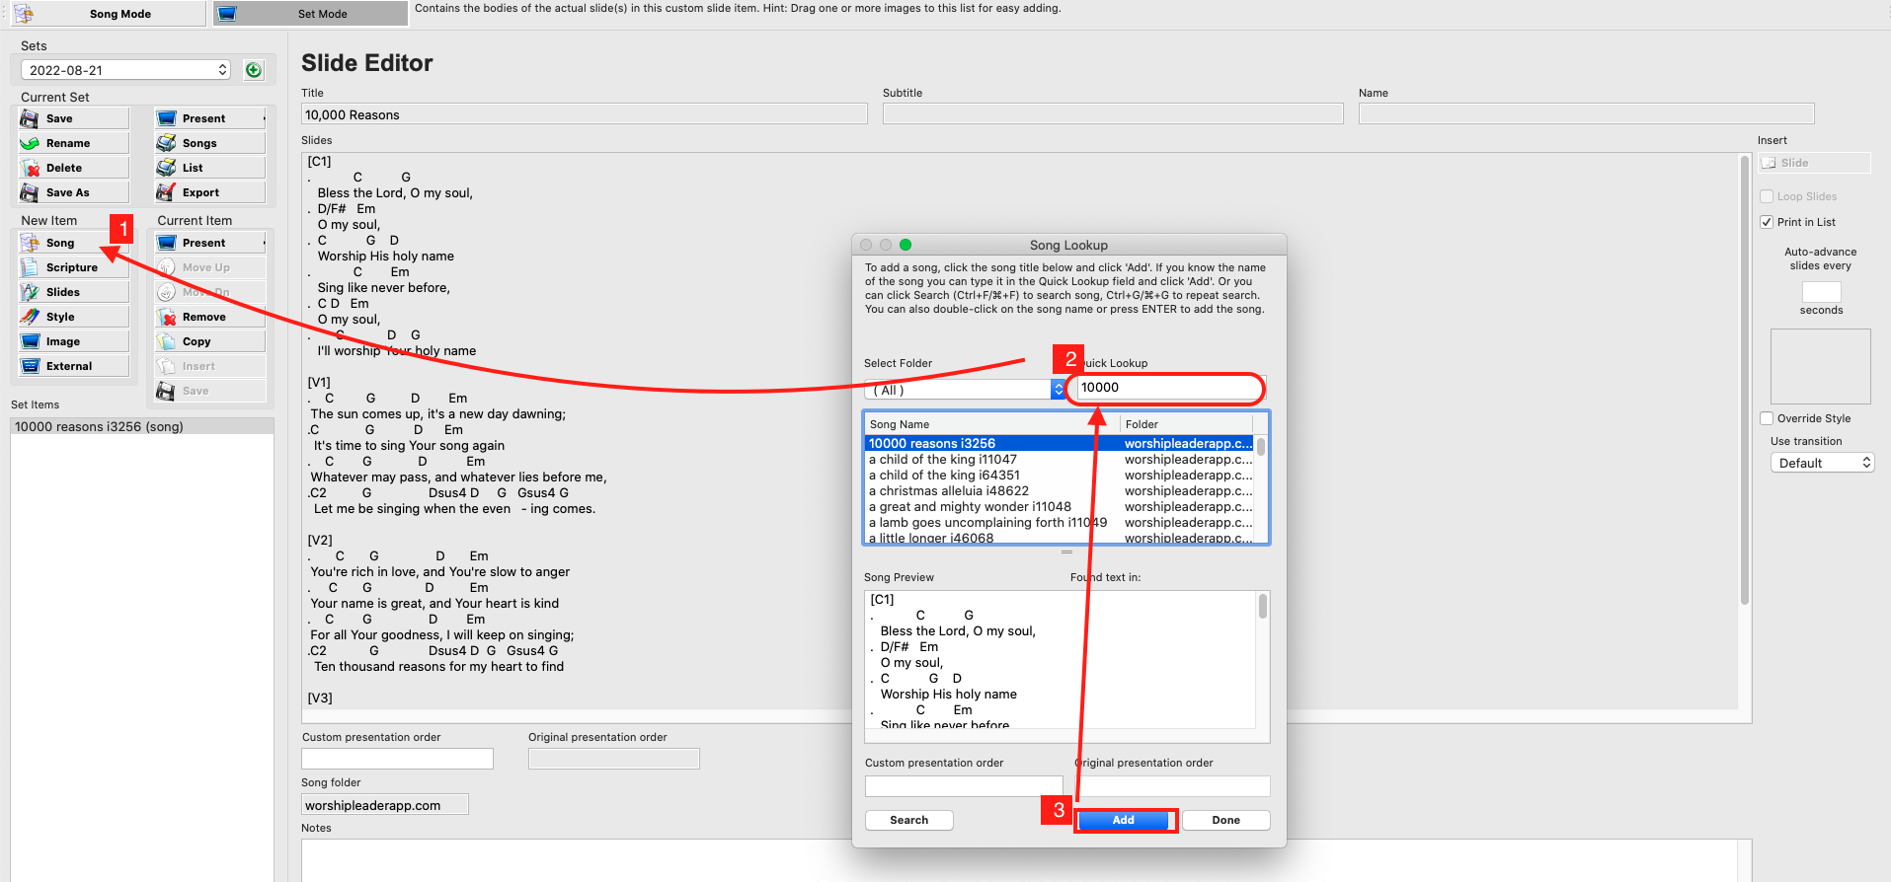Click the Export icon in Current Set
This screenshot has height=882, width=1891.
point(167,192)
